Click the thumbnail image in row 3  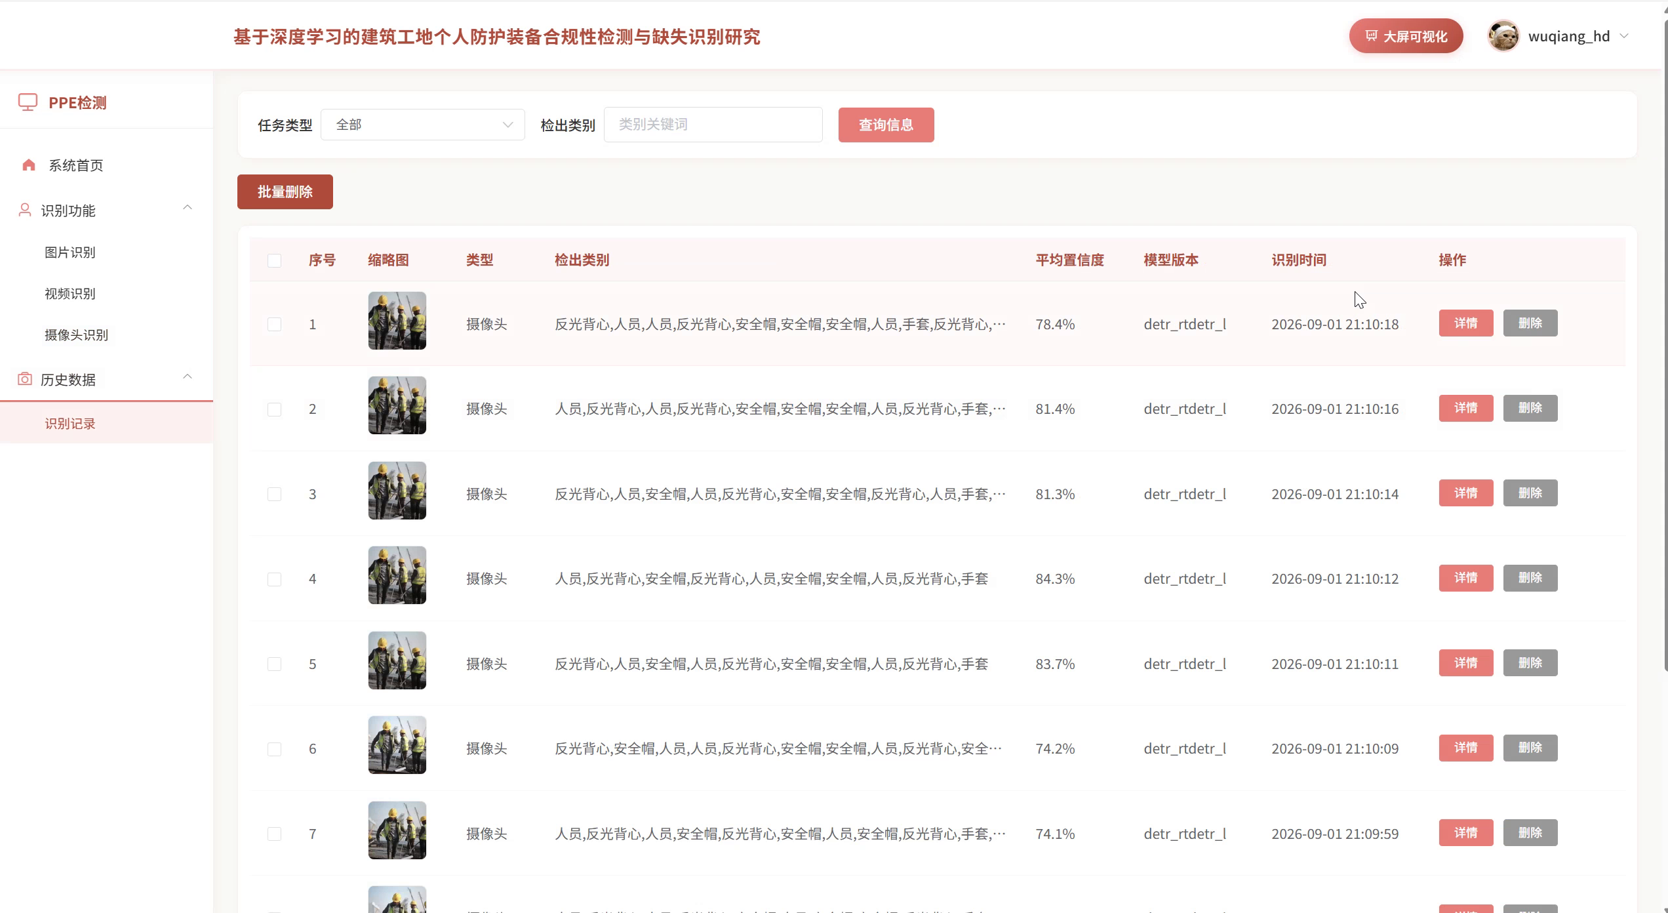pos(397,491)
